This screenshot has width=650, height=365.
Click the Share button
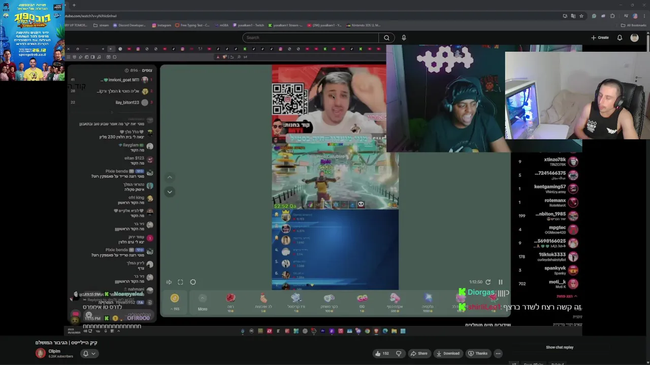coord(419,353)
